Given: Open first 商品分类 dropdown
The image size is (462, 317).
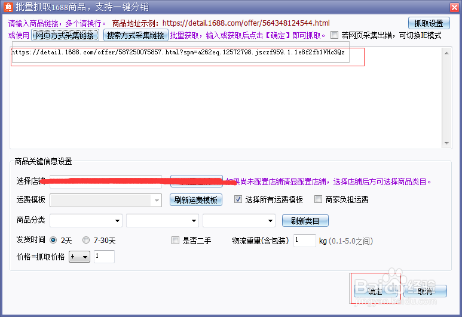Looking at the screenshot, I should point(86,221).
